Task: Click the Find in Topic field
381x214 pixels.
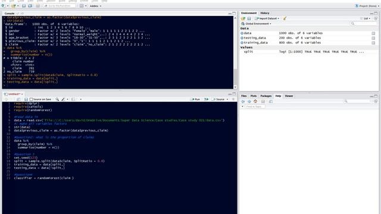Action: [255, 106]
